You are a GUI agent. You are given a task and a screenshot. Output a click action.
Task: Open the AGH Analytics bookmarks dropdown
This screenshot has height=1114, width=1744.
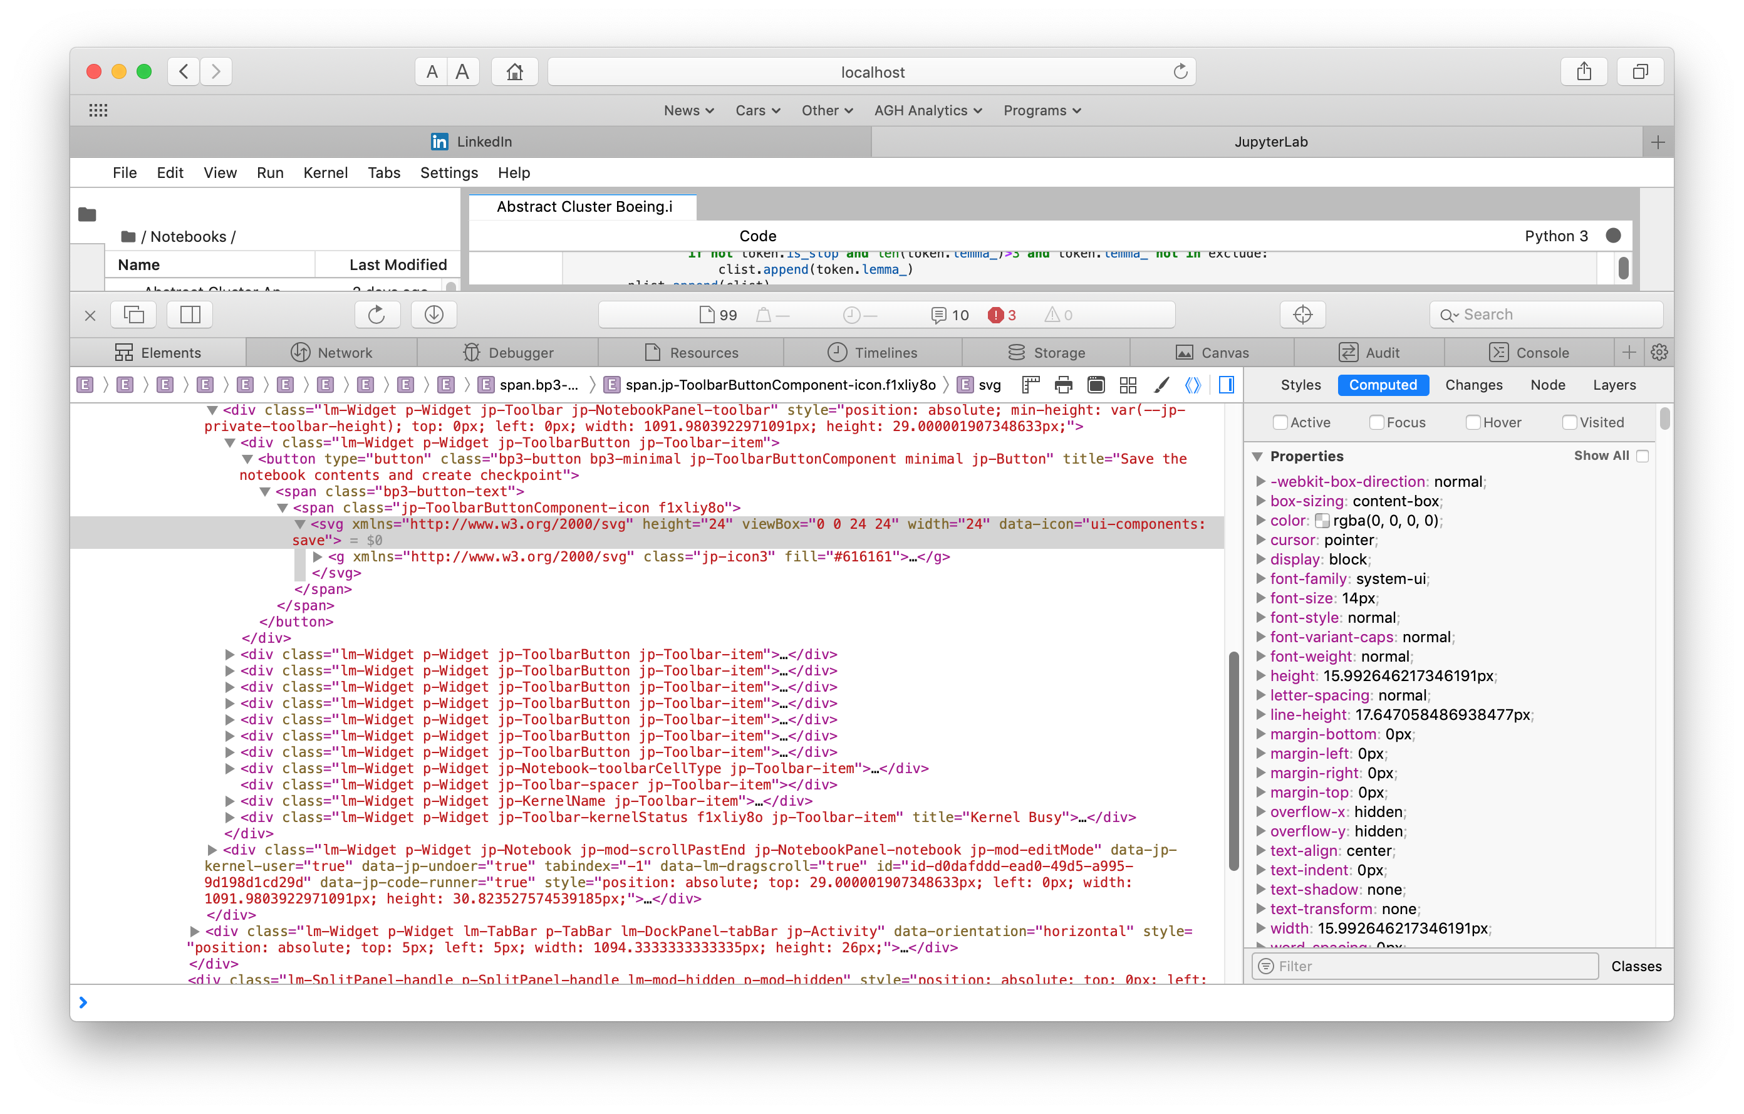coord(928,111)
